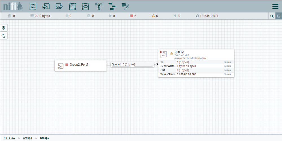The image size is (282, 141).
Task: Expand the Operate panel
Action: [x=4, y=35]
